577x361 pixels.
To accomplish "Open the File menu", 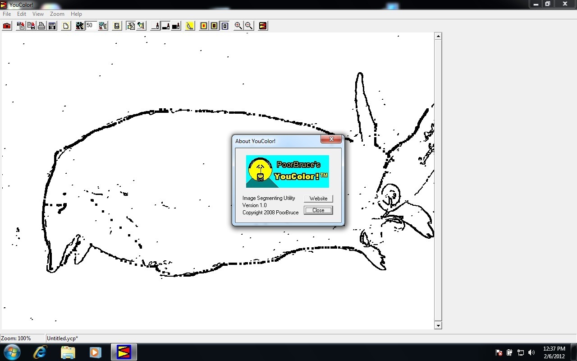I will (x=7, y=14).
